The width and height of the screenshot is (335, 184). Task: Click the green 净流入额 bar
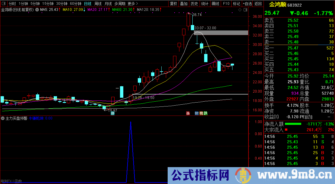coord(293,124)
